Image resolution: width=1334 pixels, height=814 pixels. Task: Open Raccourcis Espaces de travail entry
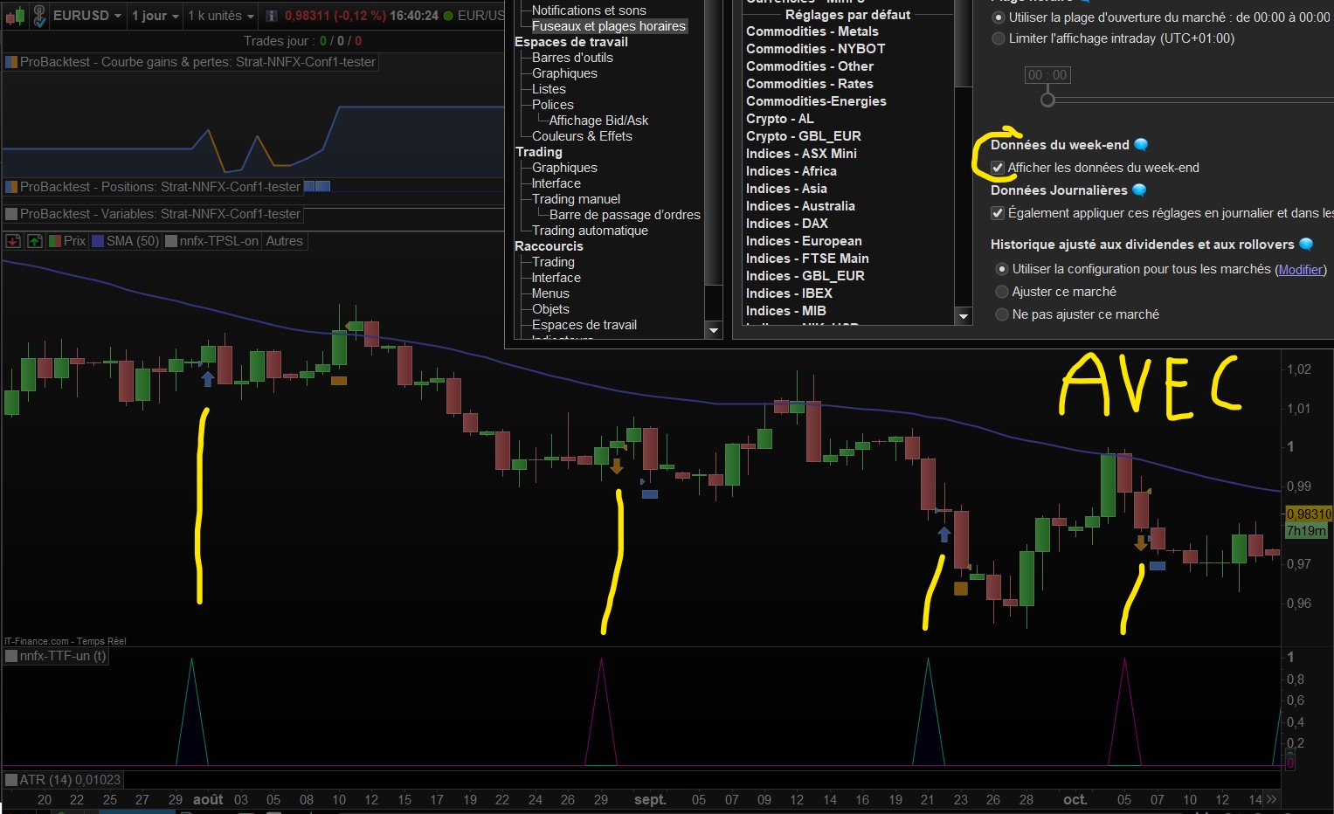coord(584,325)
